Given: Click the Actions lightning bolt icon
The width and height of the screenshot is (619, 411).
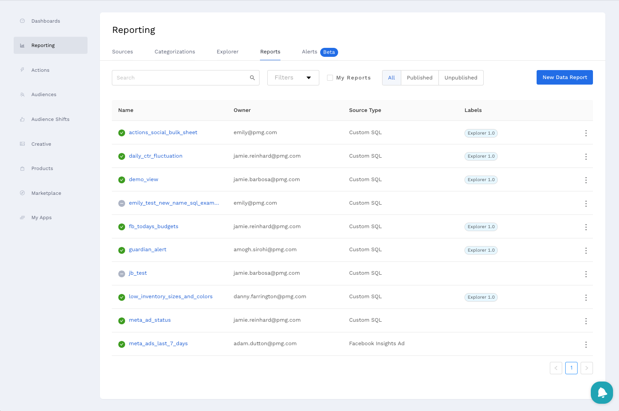Looking at the screenshot, I should tap(22, 70).
